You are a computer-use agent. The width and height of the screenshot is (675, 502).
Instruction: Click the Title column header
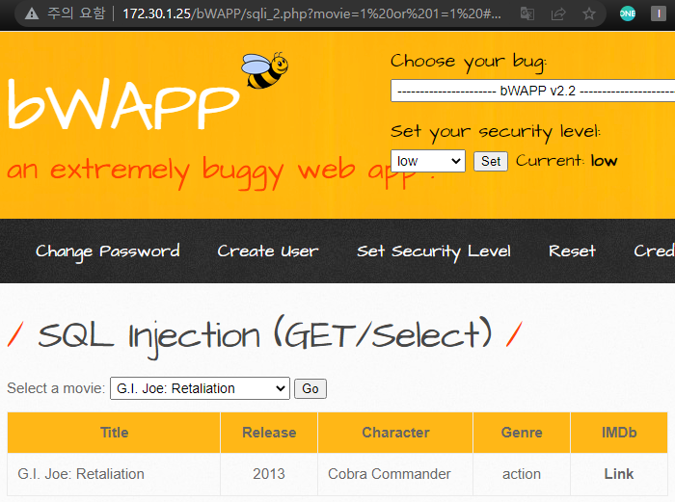tap(114, 433)
